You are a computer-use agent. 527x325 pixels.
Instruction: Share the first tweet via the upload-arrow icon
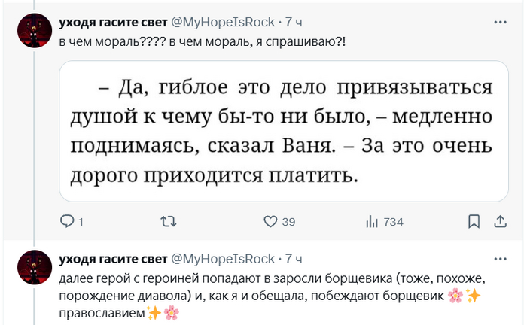point(500,221)
